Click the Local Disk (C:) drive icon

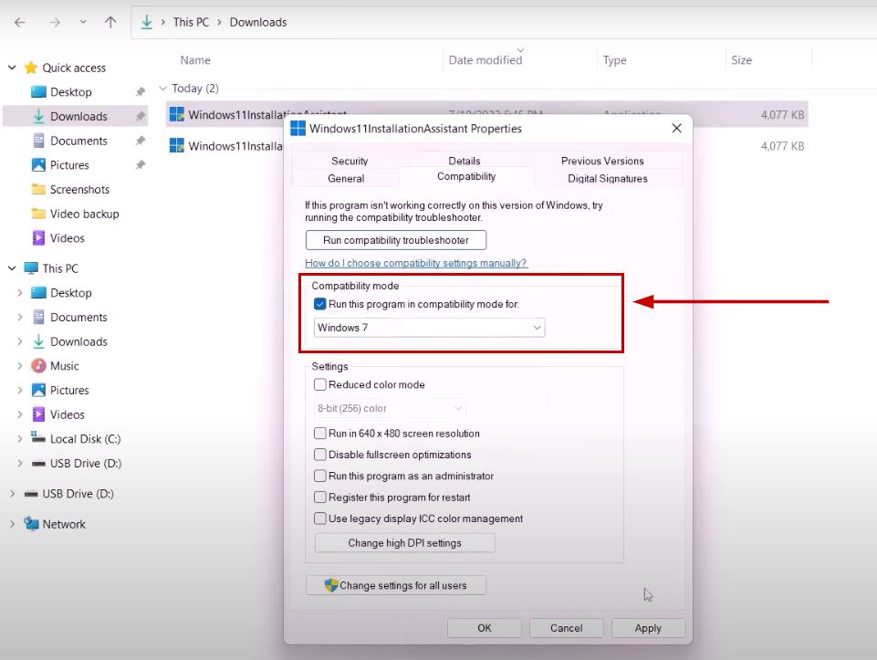click(38, 438)
